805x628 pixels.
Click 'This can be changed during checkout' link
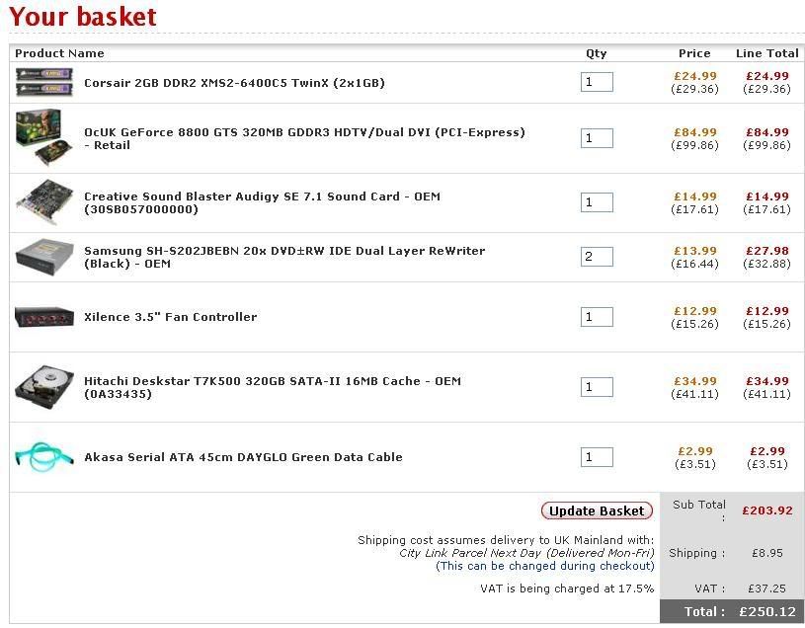(x=545, y=566)
